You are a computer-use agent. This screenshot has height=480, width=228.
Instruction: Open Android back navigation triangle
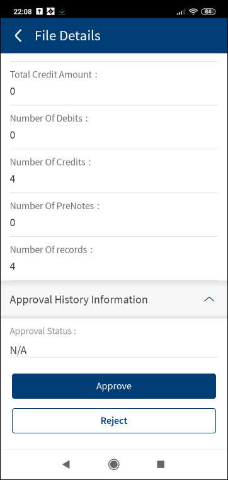66,464
